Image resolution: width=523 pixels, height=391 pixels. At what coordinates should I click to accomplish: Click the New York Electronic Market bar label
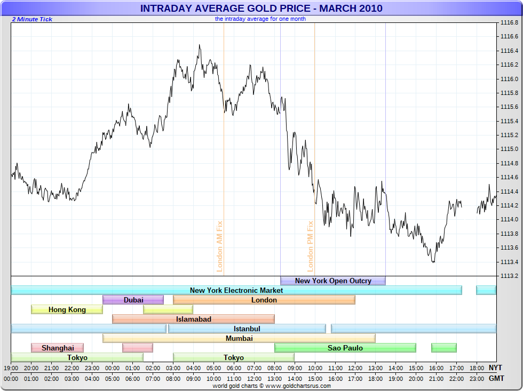tap(236, 290)
